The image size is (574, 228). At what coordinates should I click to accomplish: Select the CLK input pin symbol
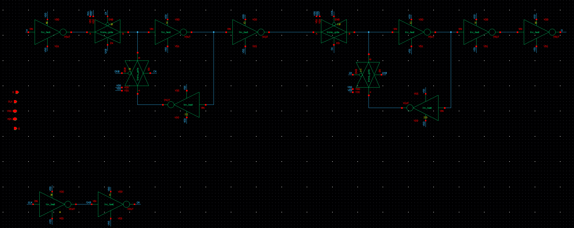pyautogui.click(x=15, y=102)
